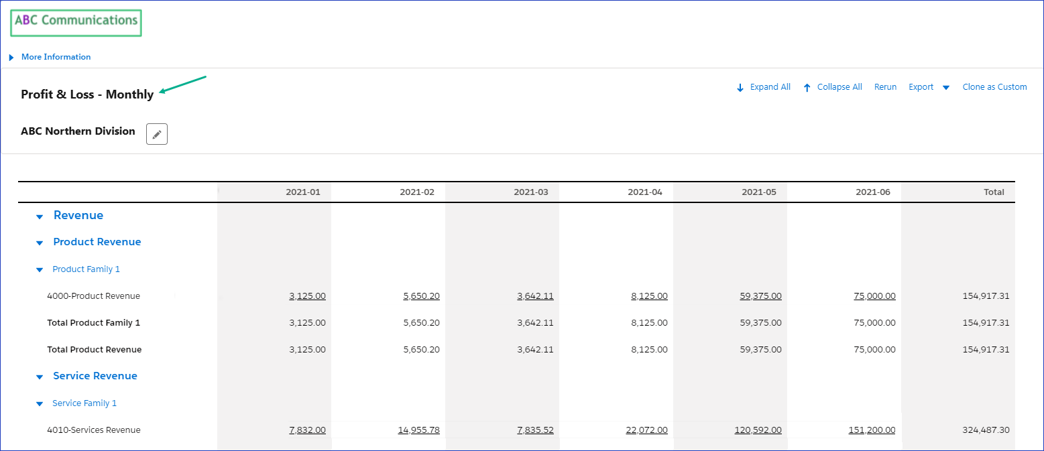The image size is (1044, 451).
Task: Collapse the Revenue section
Action: pos(40,216)
